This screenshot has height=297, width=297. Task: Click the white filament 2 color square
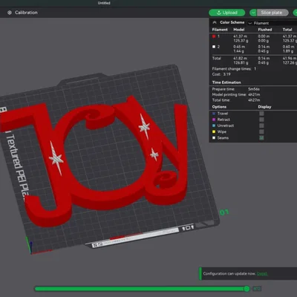click(x=214, y=47)
